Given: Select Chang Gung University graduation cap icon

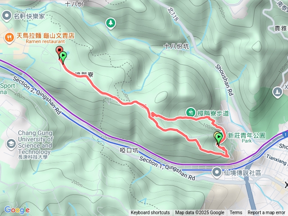Looking at the screenshot, I should coord(11,144).
